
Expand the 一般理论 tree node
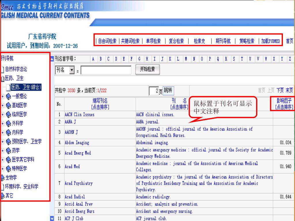point(2,96)
